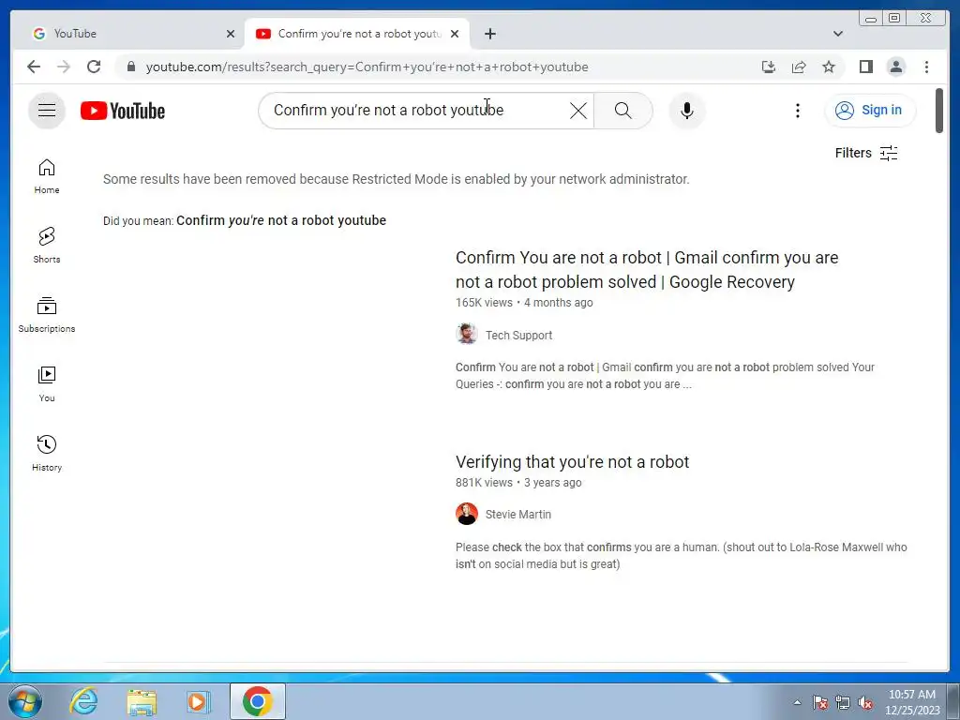The width and height of the screenshot is (960, 720).
Task: Click the magnifier search button
Action: point(622,111)
